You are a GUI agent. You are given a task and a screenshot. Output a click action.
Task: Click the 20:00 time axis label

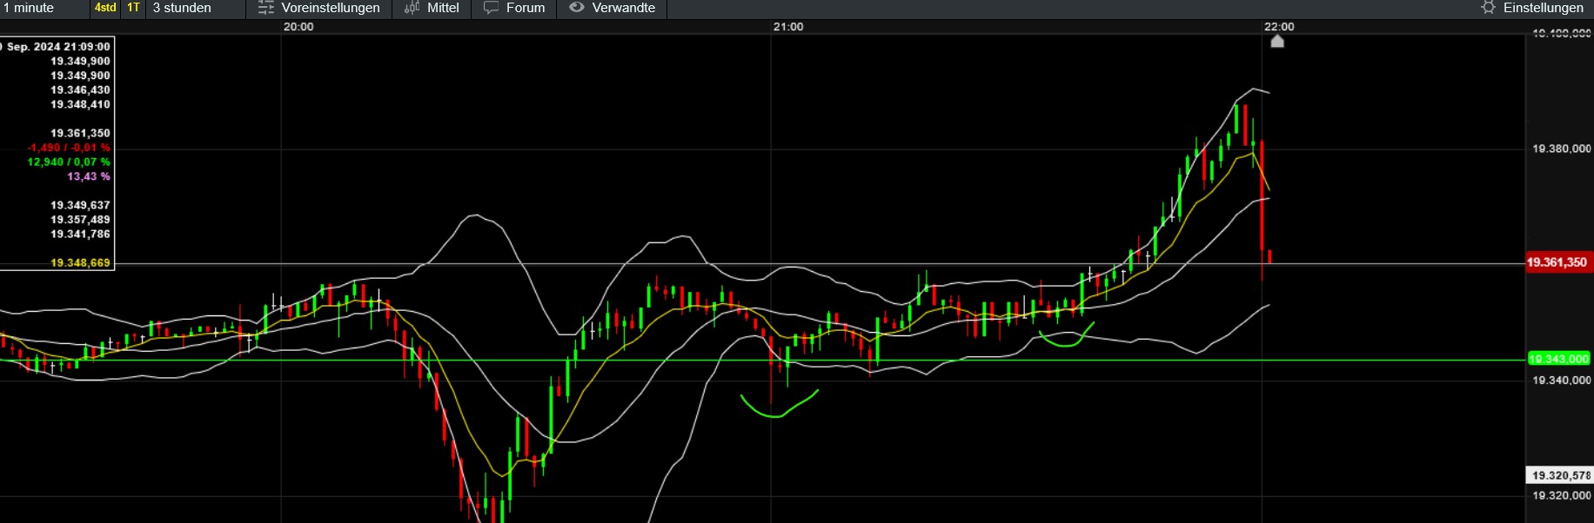(298, 27)
